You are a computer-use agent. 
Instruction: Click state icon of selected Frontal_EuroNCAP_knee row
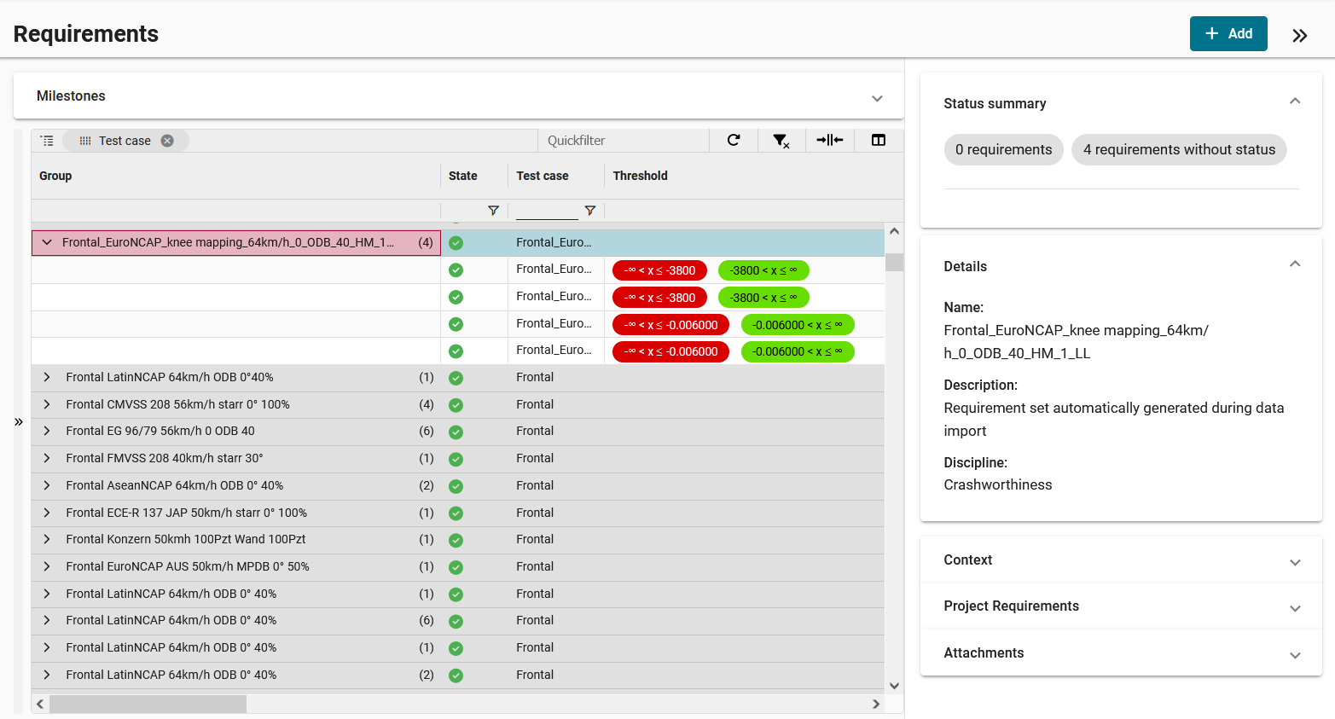pos(456,243)
